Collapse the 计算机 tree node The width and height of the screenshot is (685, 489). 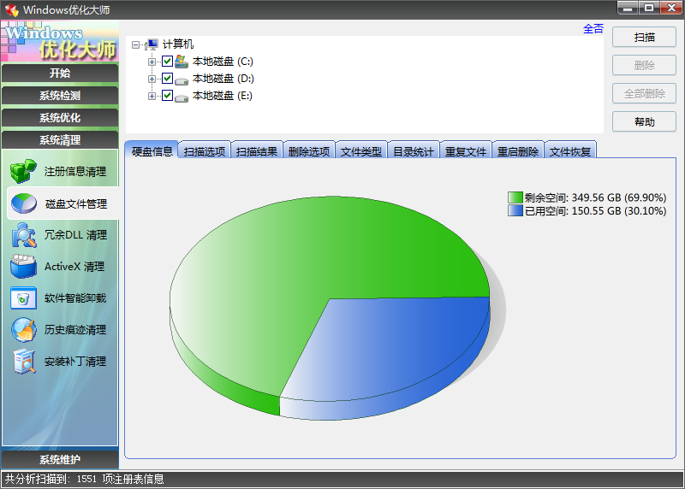(135, 44)
